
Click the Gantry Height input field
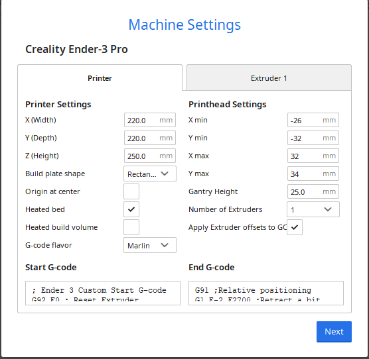point(313,191)
